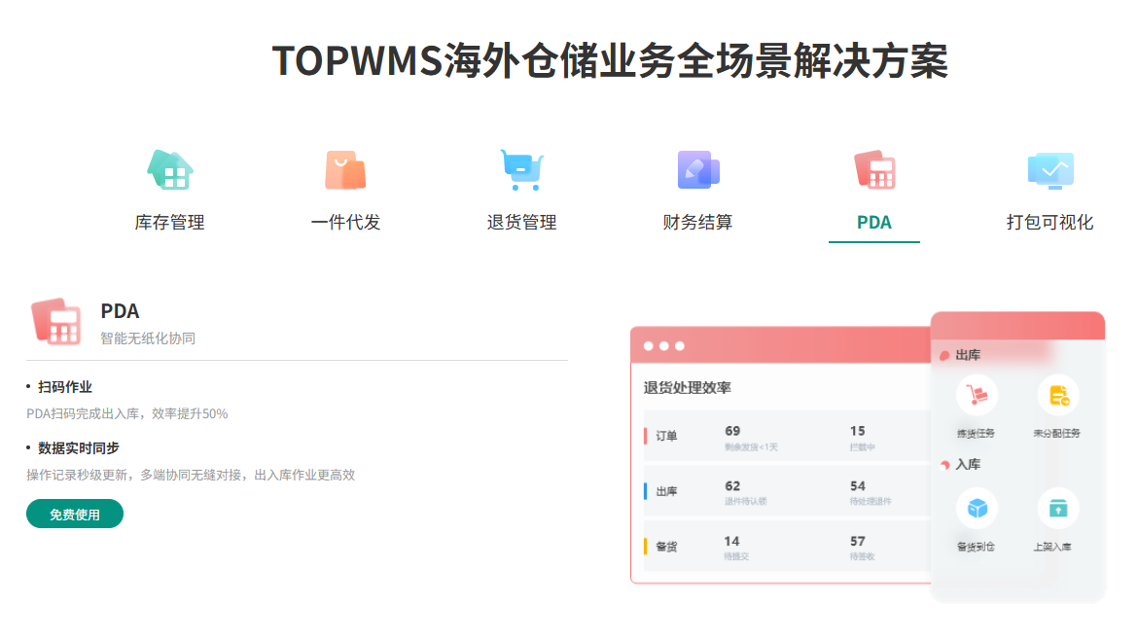The image size is (1138, 640).
Task: Click the 财务结算 purple icon
Action: 697,170
